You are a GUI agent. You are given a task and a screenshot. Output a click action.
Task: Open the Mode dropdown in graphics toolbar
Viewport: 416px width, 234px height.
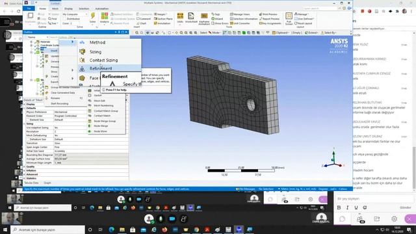[x=214, y=32]
